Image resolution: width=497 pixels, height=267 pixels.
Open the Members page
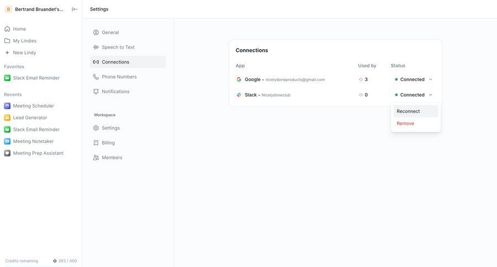pos(128,157)
